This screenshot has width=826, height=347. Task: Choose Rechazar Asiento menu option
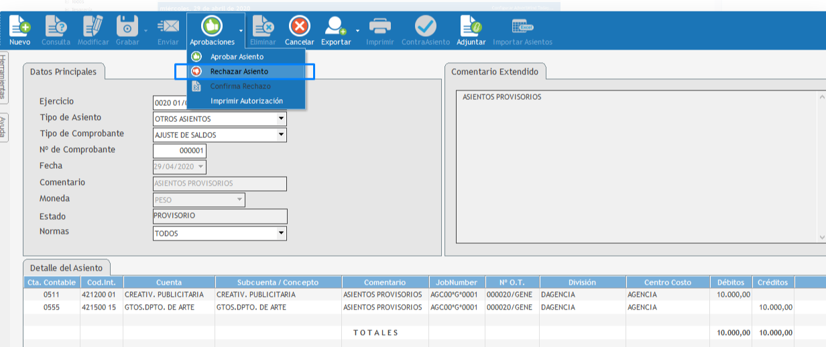point(239,72)
